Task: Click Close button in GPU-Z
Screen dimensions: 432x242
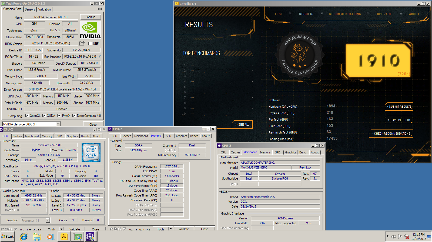Action: coord(93,124)
